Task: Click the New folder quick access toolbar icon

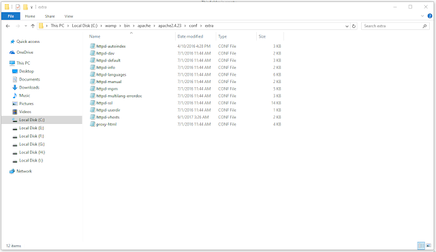Action: pos(25,7)
